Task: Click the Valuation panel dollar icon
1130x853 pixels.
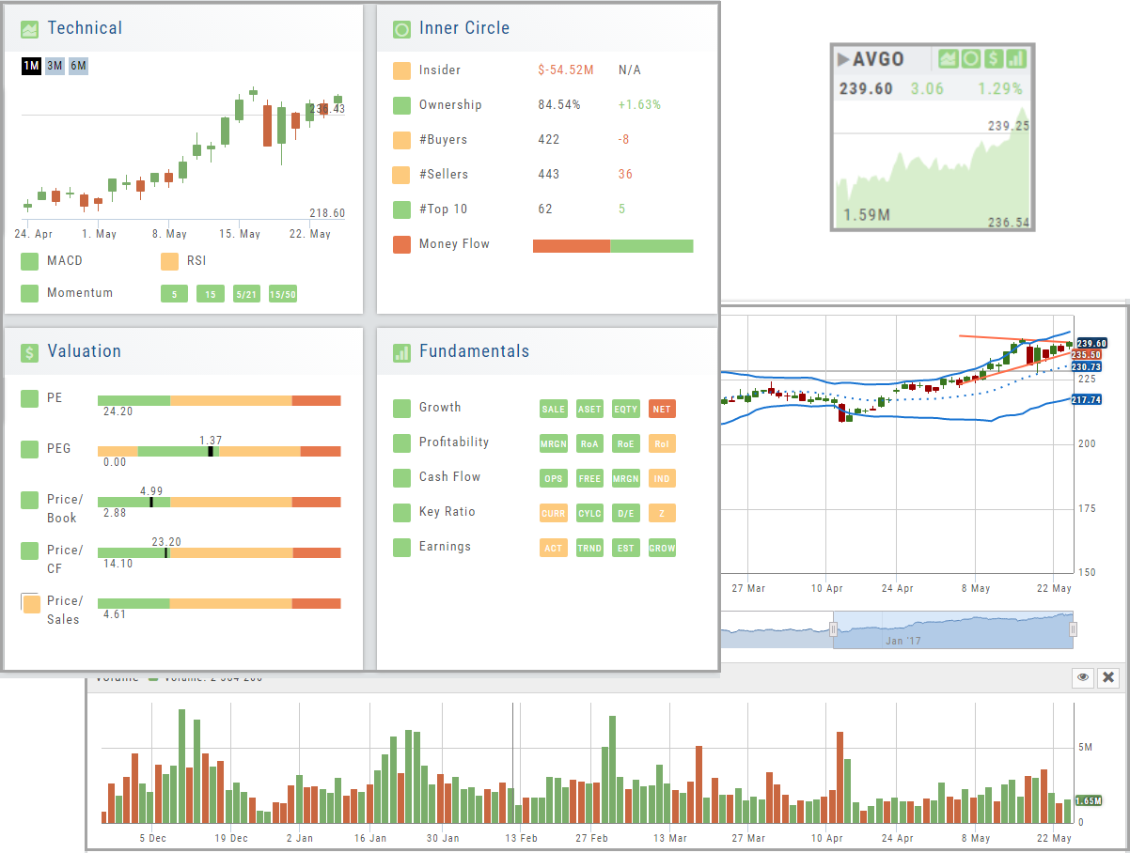Action: click(x=29, y=352)
